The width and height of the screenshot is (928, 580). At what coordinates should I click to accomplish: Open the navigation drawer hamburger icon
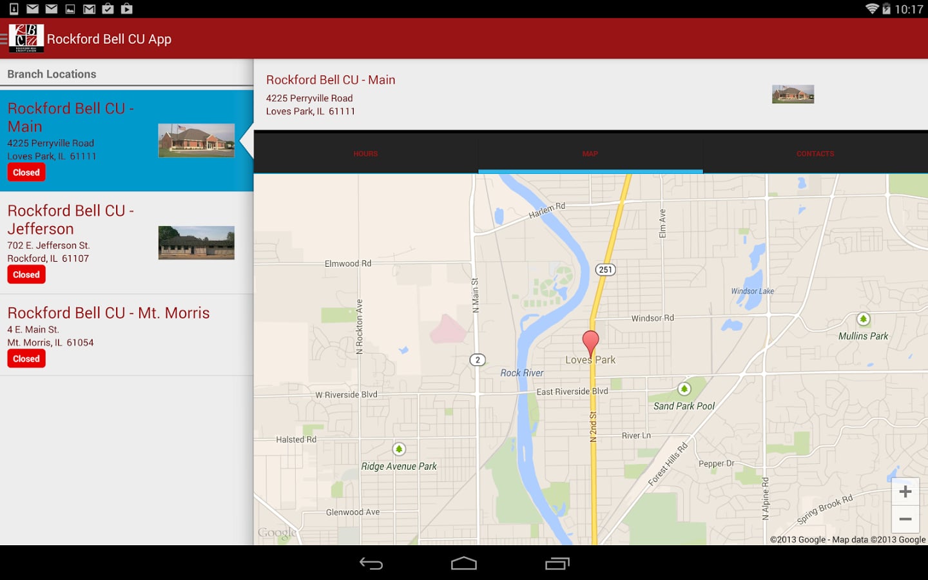click(3, 39)
